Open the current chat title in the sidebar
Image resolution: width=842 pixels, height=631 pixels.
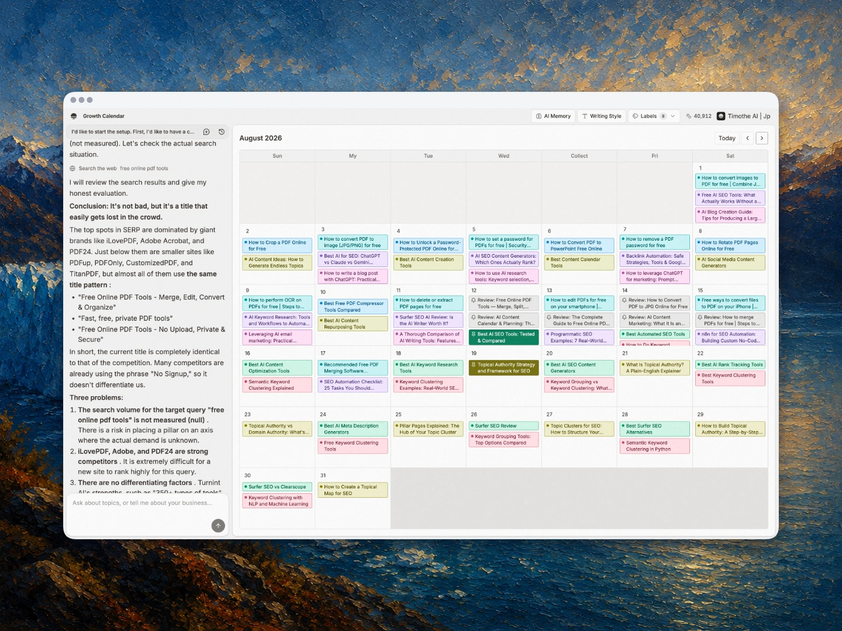point(133,132)
